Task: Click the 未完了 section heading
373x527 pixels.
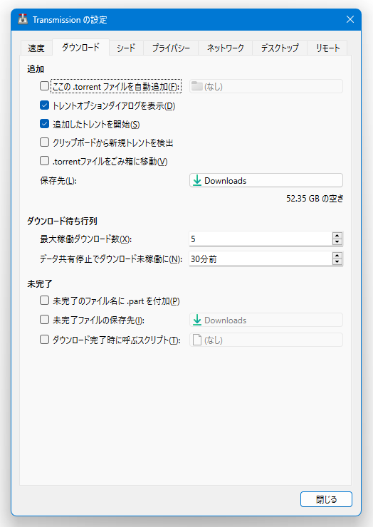Action: click(40, 284)
